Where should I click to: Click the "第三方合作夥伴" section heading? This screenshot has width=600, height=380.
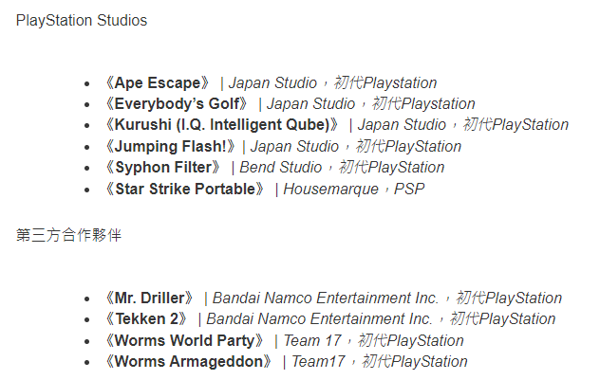click(x=68, y=235)
